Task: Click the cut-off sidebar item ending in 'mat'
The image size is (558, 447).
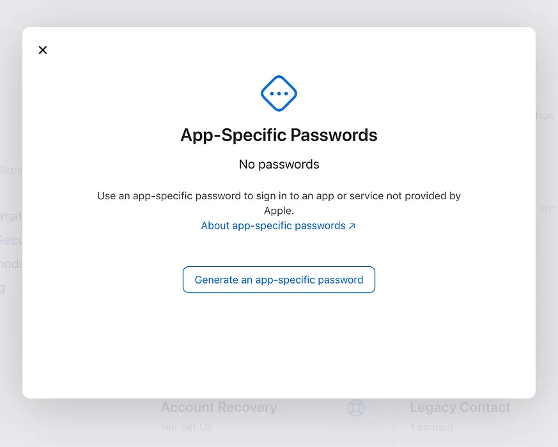Action: [x=11, y=216]
